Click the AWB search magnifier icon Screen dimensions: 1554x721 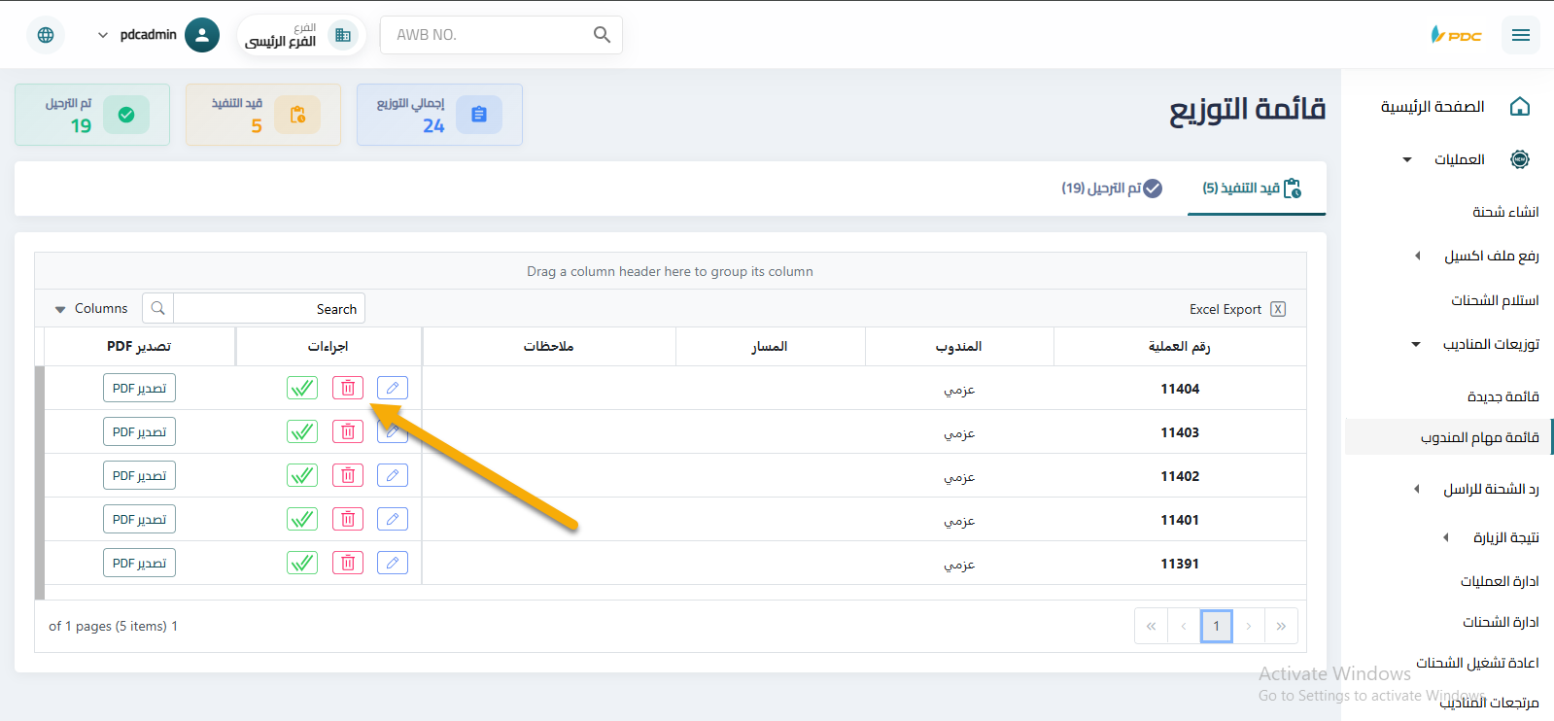click(602, 35)
